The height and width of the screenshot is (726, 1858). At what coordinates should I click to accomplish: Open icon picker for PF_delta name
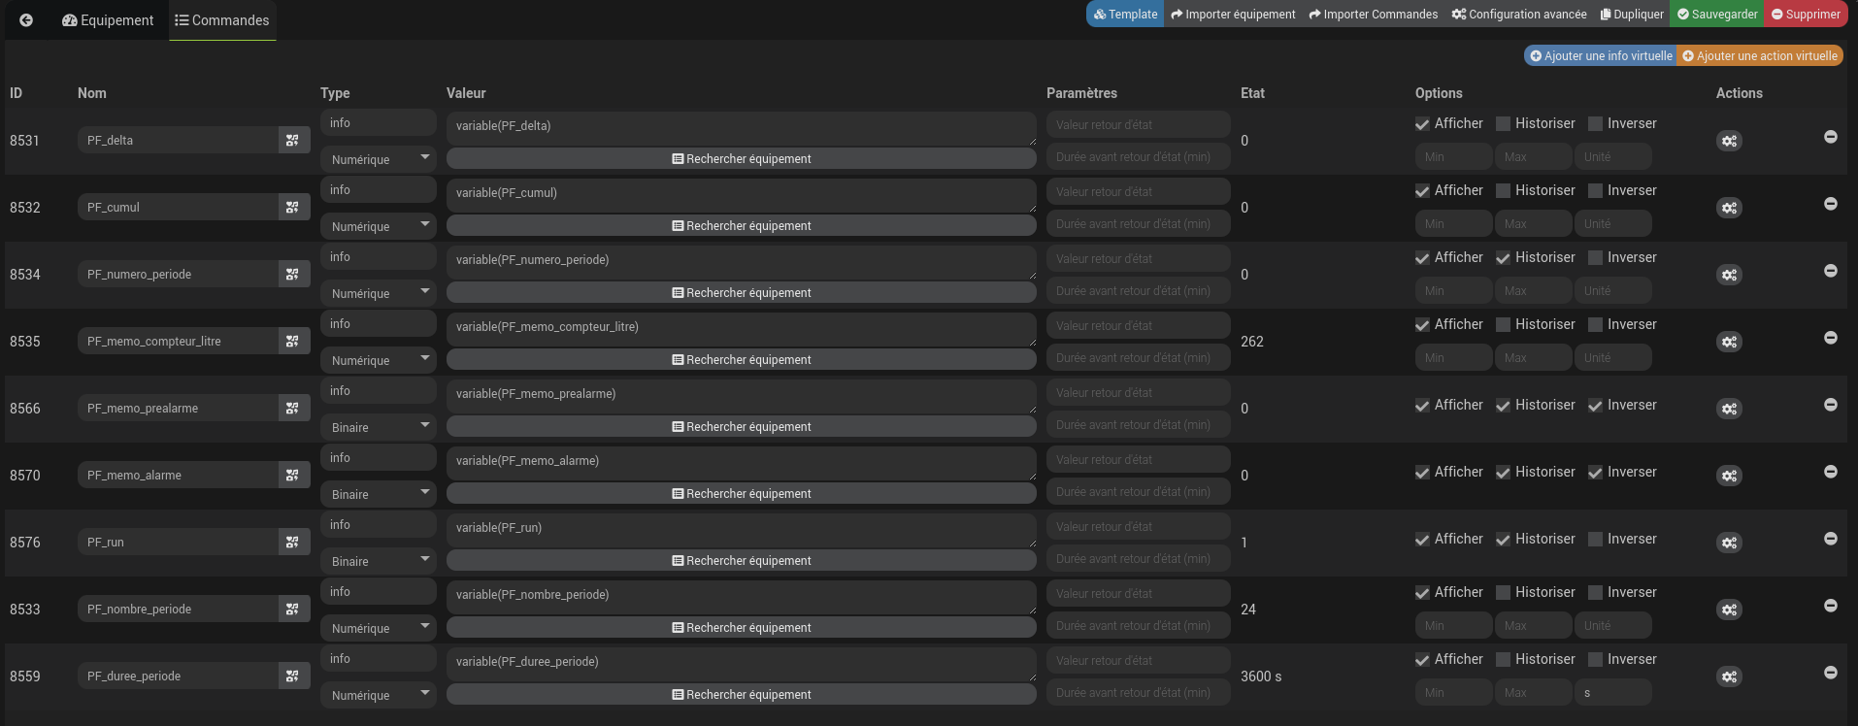(x=292, y=140)
